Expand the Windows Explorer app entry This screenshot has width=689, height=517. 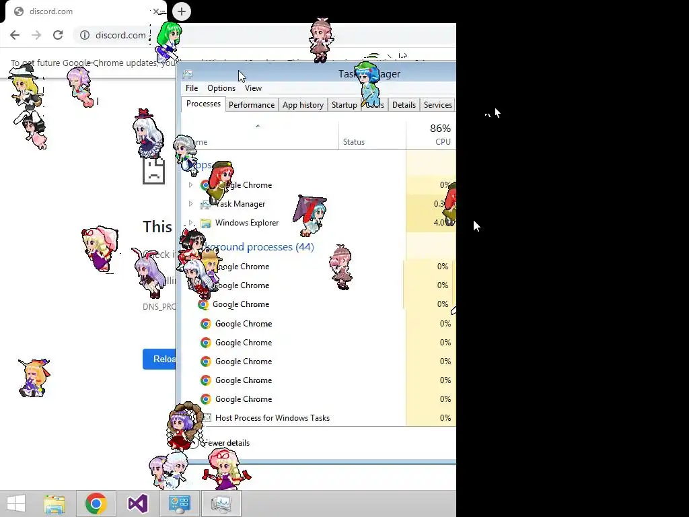click(x=190, y=222)
